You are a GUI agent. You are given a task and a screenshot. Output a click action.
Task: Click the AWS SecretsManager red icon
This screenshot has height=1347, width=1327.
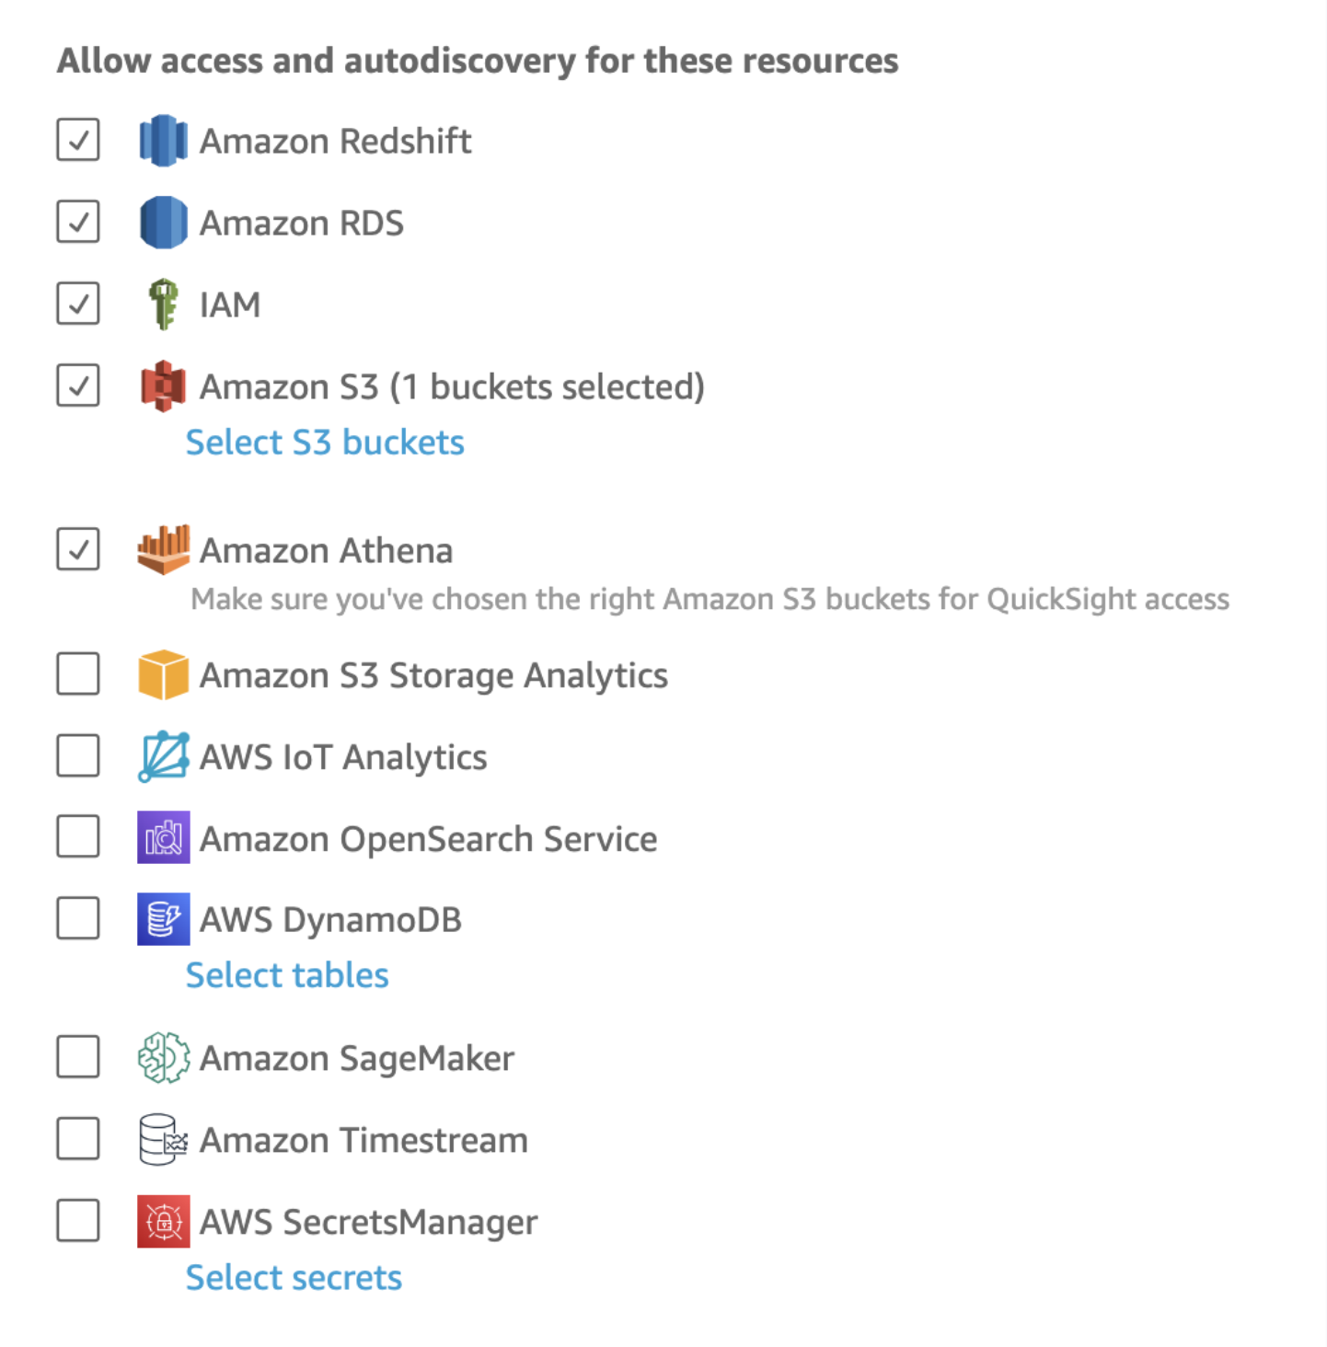(163, 1221)
